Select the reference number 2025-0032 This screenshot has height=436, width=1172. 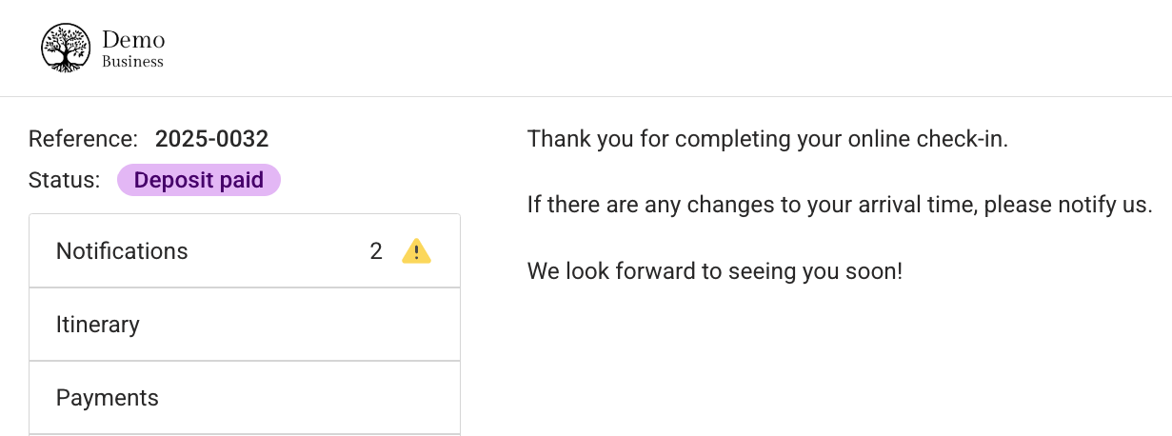212,139
